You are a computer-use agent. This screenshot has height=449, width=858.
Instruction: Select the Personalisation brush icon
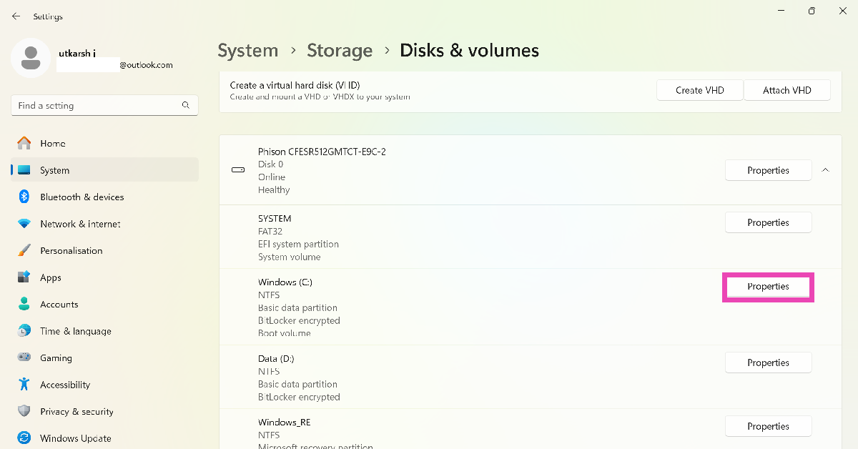24,251
